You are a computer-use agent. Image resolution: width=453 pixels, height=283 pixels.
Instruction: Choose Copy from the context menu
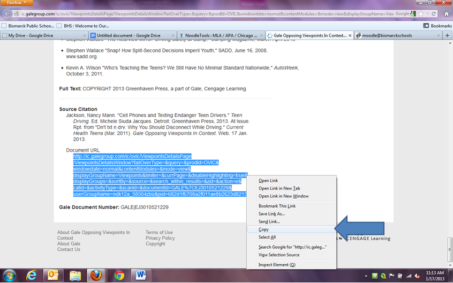click(291, 230)
